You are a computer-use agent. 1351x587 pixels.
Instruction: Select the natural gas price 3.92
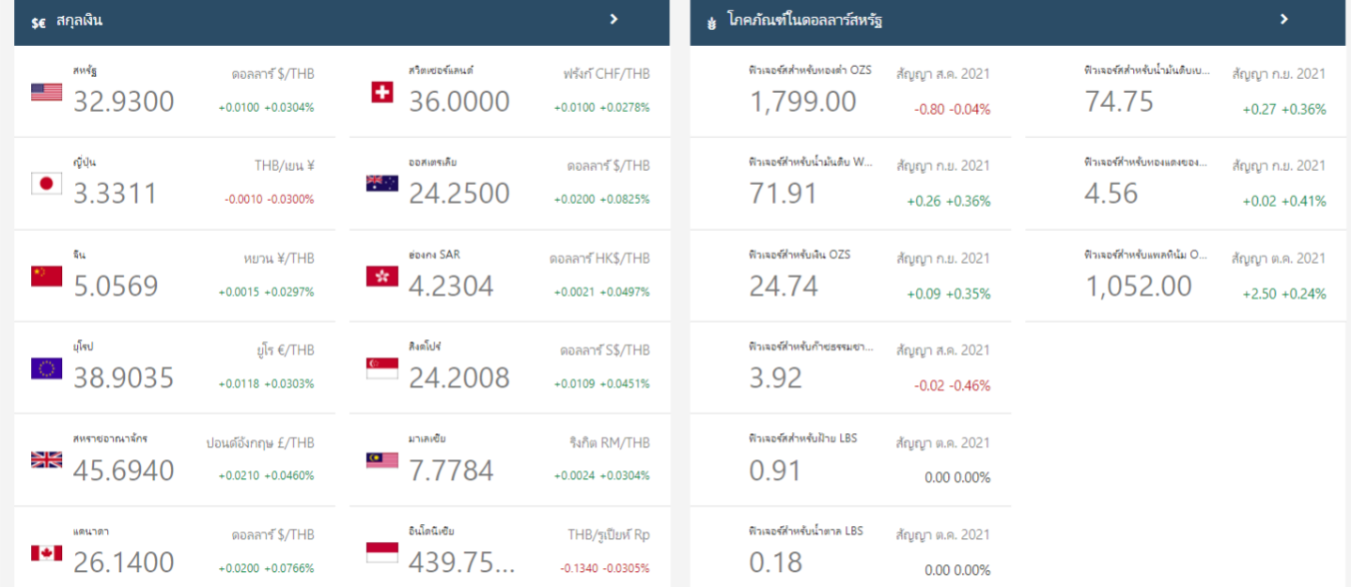click(x=775, y=378)
